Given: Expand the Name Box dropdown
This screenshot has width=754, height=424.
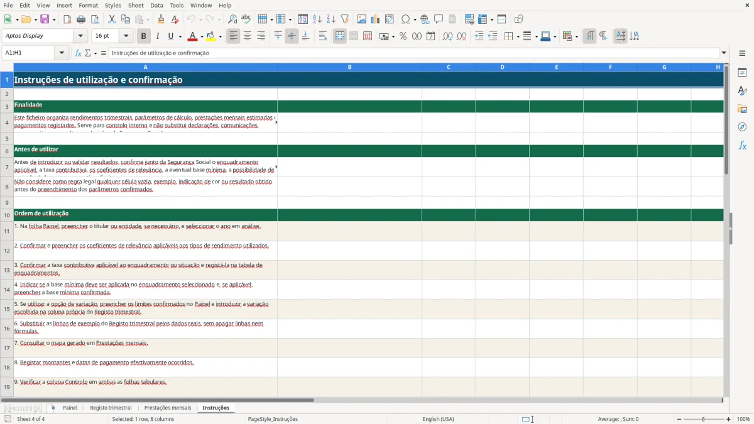Looking at the screenshot, I should 62,53.
